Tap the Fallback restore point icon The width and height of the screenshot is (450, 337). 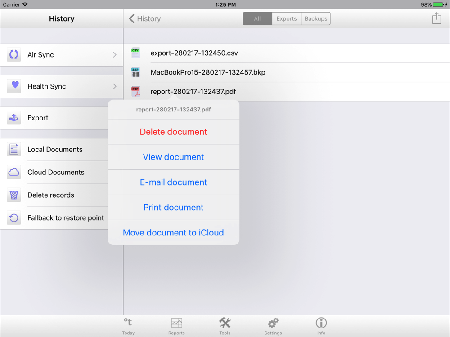point(14,218)
